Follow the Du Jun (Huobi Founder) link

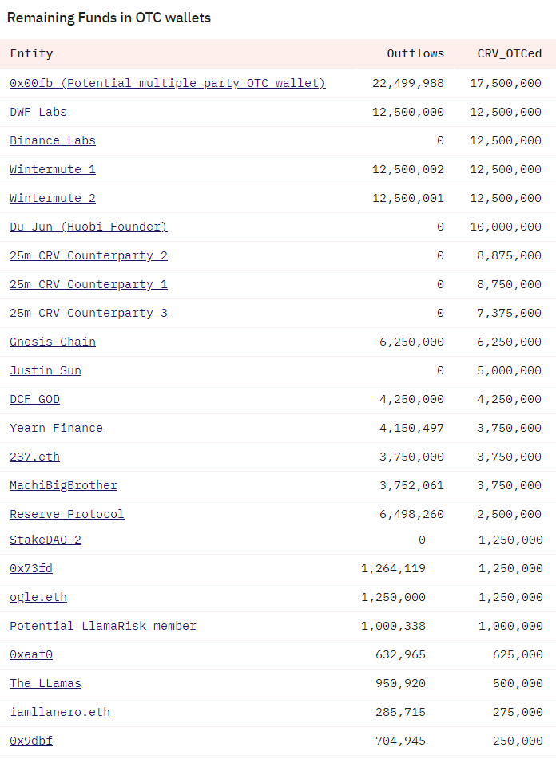coord(89,227)
